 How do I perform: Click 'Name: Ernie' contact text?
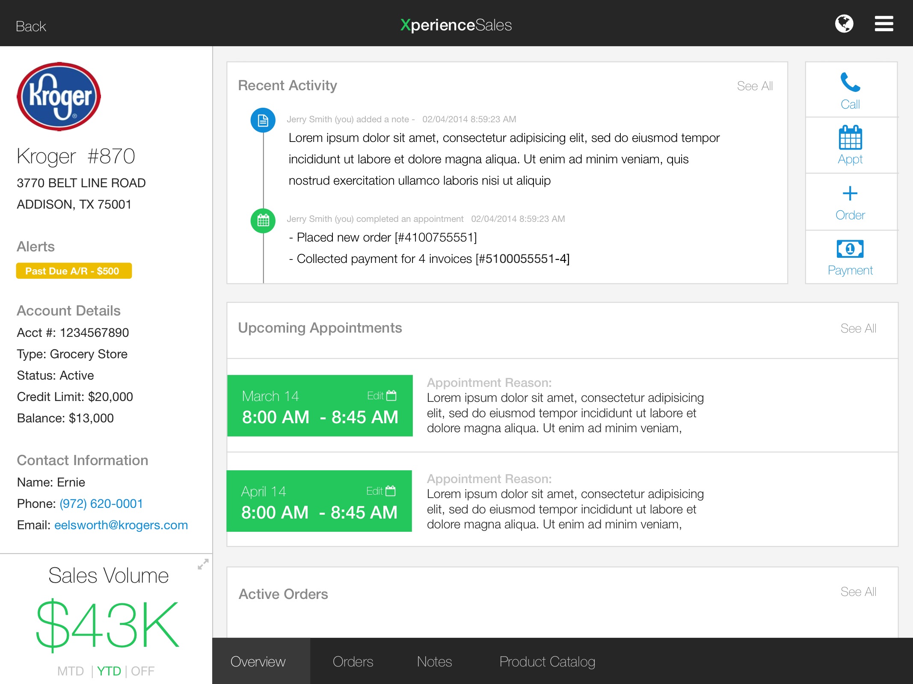[x=51, y=482]
